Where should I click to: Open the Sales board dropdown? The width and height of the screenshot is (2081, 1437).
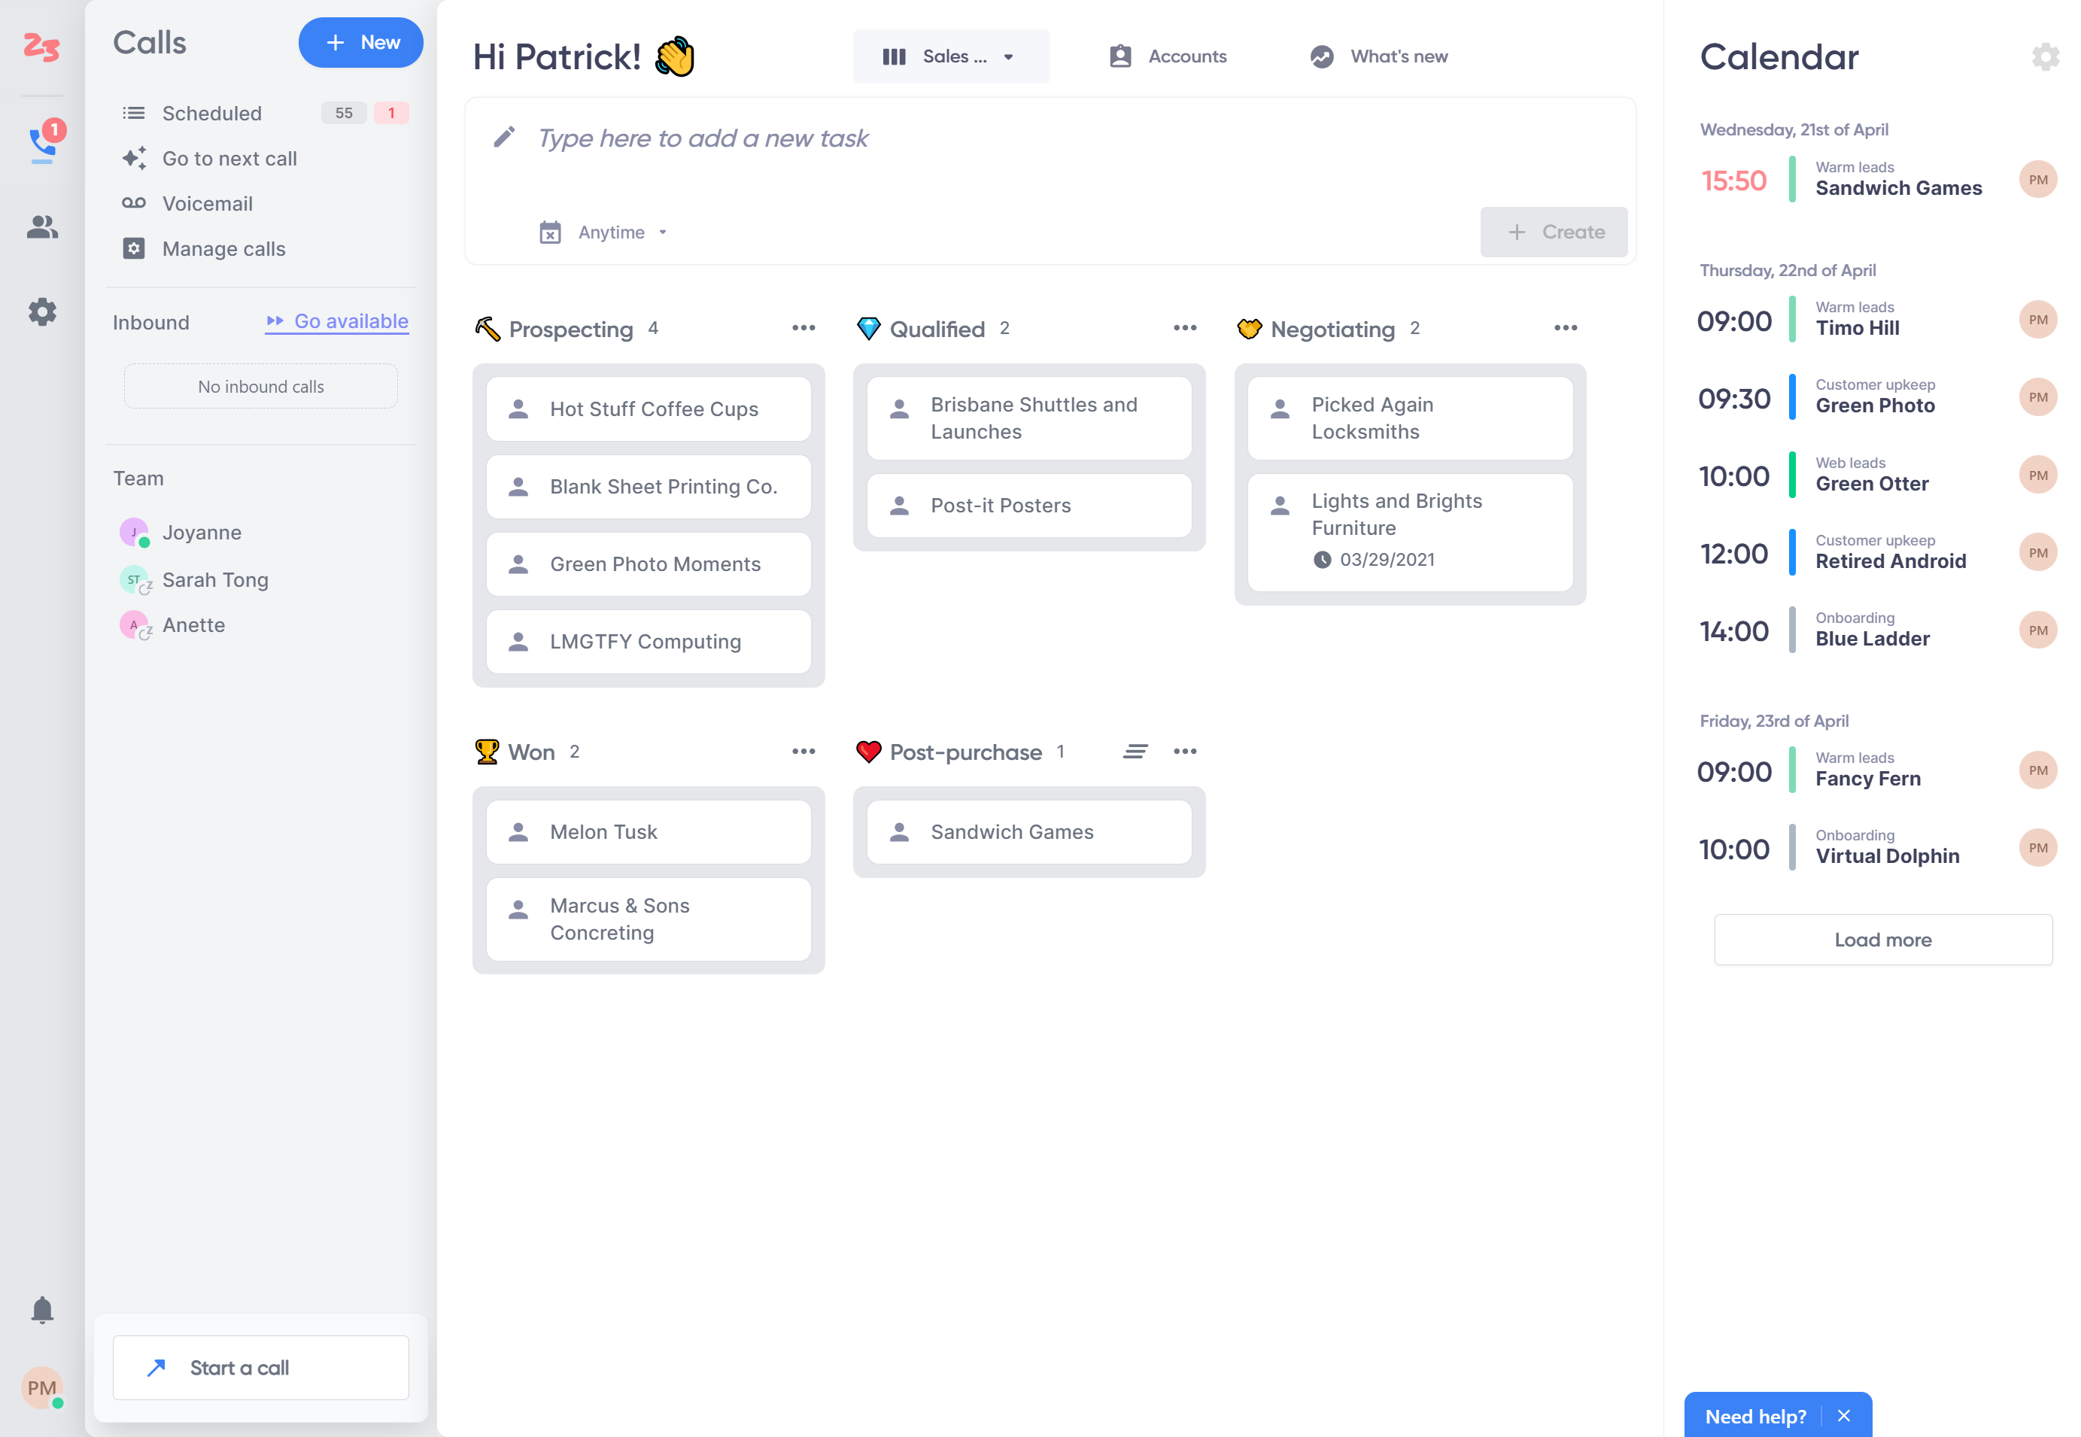[950, 56]
